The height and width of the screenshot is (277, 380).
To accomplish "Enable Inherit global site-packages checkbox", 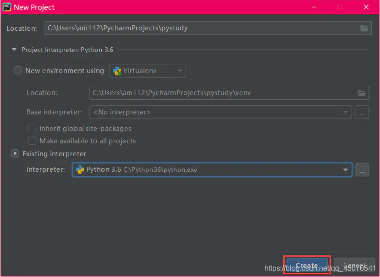I will 32,128.
